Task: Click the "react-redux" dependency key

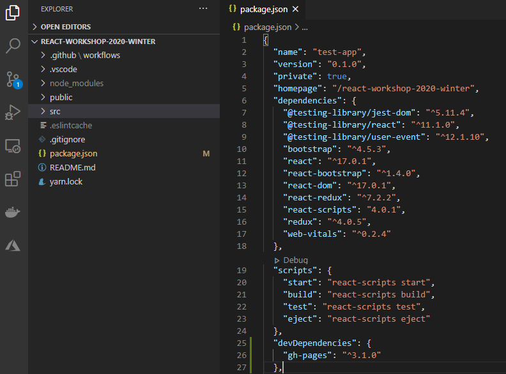Action: (314, 198)
